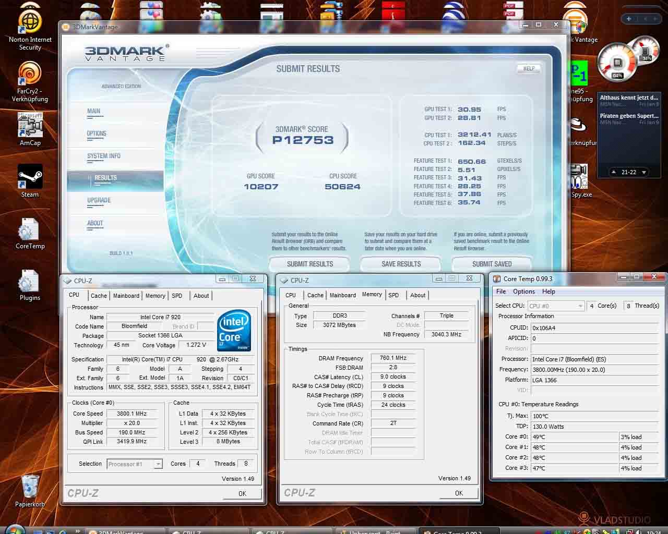Viewport: 668px width, 534px height.
Task: Click the Save Results button
Action: [401, 264]
